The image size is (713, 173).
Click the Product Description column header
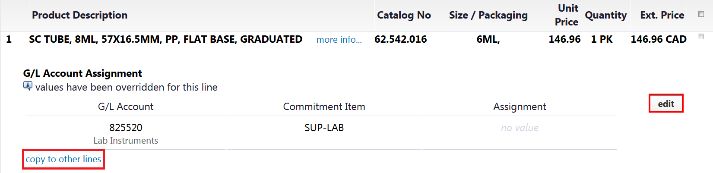80,15
